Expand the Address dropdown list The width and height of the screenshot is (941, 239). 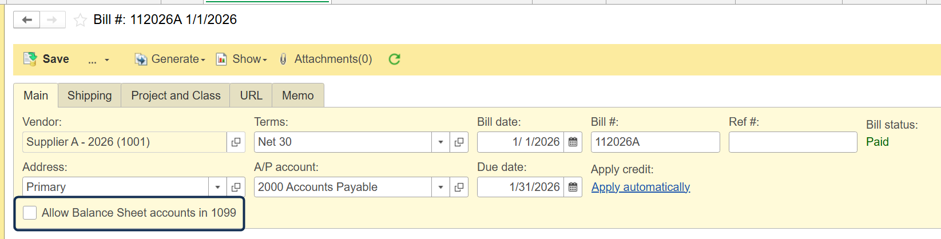point(217,188)
